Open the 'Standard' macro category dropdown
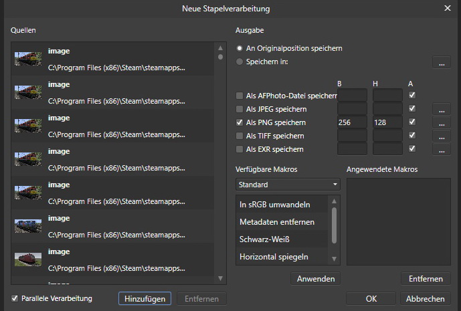Viewport: 461px width, 311px height. 288,185
